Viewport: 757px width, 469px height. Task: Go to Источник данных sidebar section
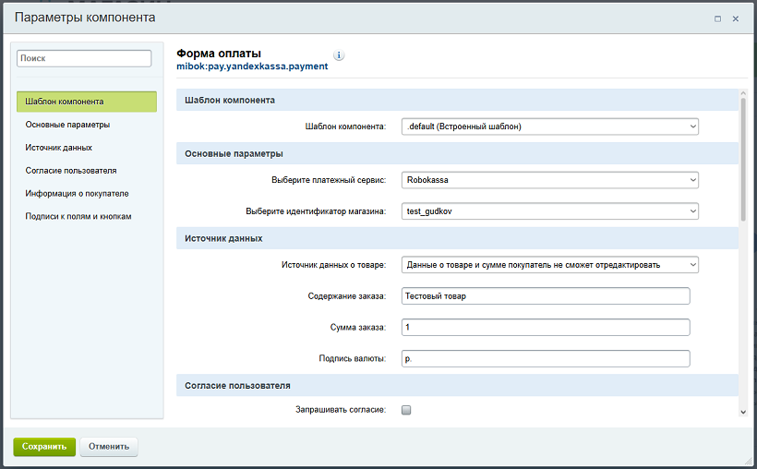[59, 148]
